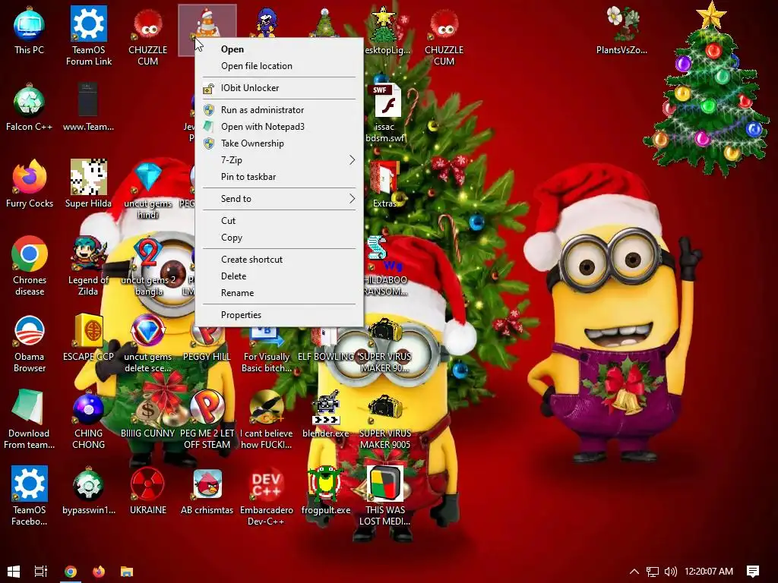Open Task View on the taskbar
Viewport: 778px width, 583px height.
[x=41, y=572]
